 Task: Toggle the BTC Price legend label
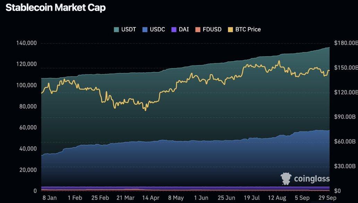pos(248,29)
